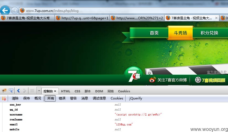Click qq_id property name
228x132 pixels.
tap(14, 110)
